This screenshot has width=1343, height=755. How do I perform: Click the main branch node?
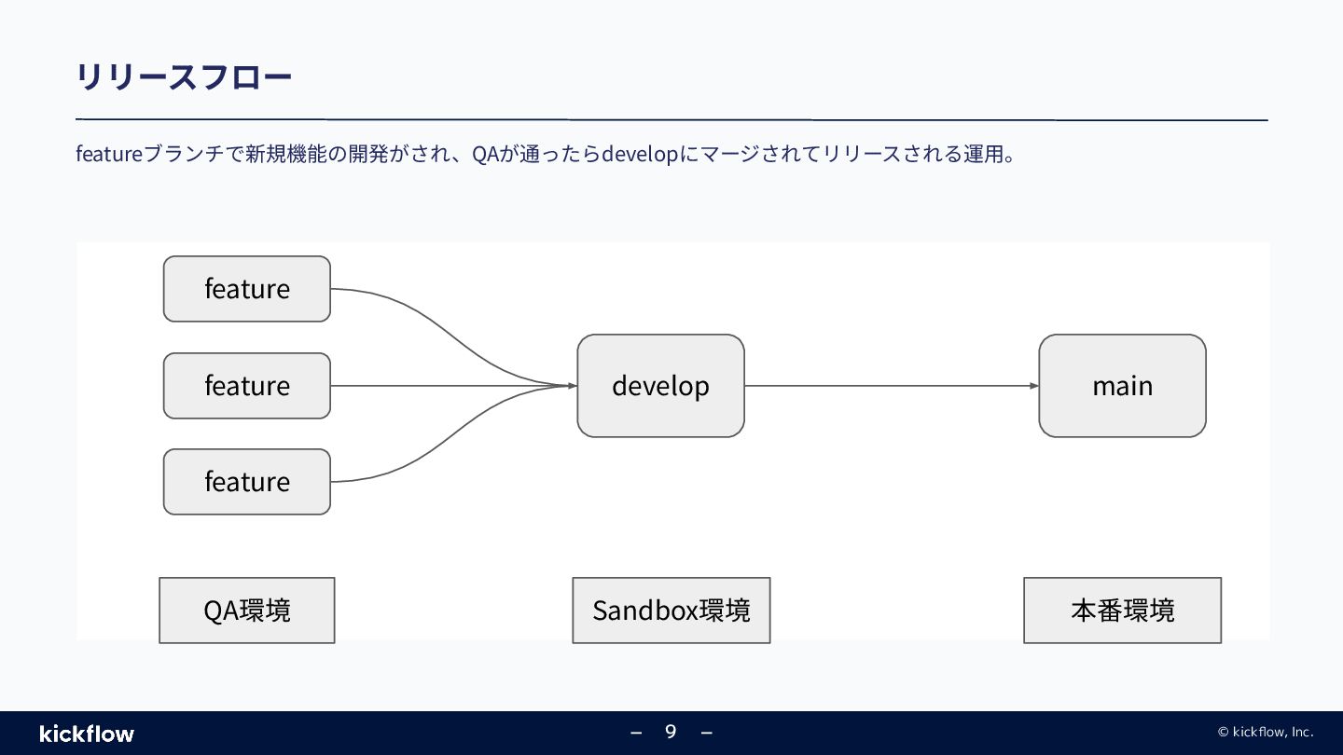click(1123, 386)
